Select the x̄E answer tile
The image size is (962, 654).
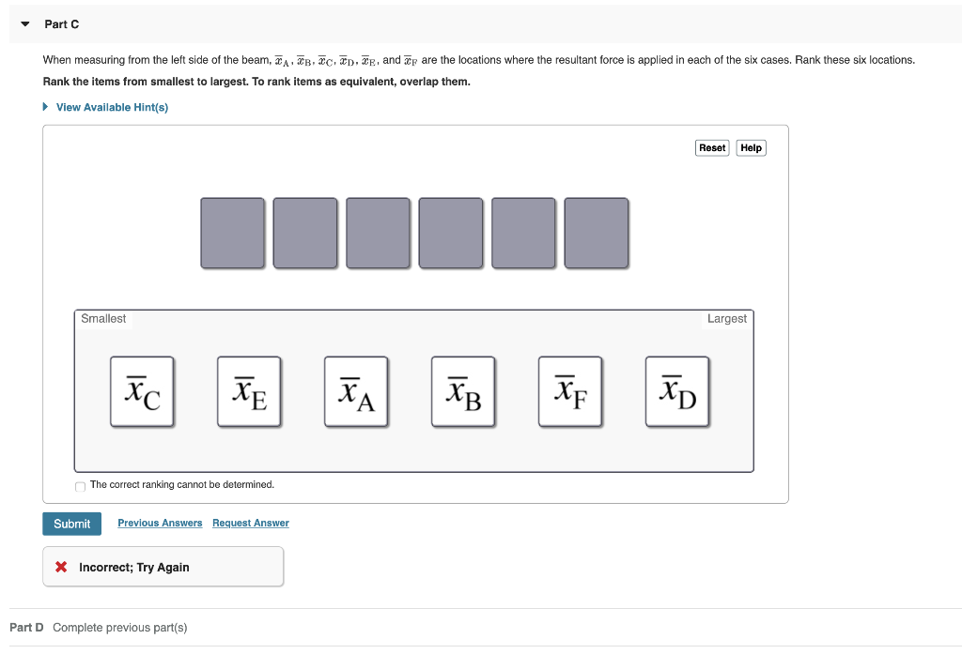tap(248, 391)
